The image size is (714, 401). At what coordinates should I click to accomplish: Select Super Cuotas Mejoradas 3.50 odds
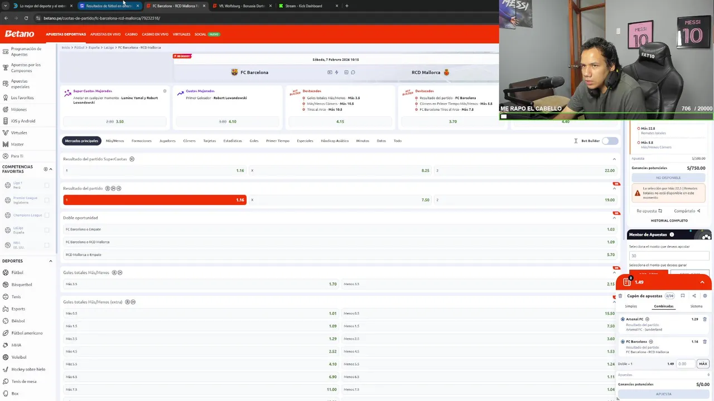pos(114,121)
